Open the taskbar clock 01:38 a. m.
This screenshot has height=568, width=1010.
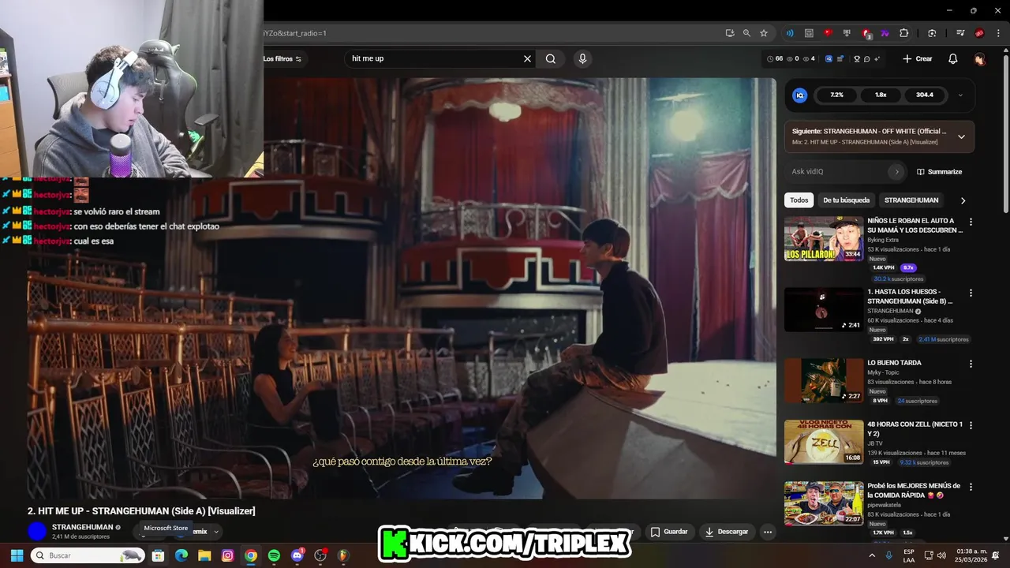[x=969, y=555]
